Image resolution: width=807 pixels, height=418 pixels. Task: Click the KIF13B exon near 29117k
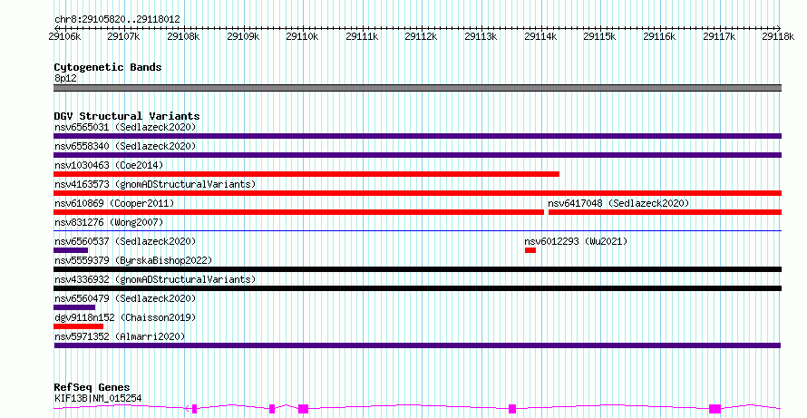click(x=715, y=409)
